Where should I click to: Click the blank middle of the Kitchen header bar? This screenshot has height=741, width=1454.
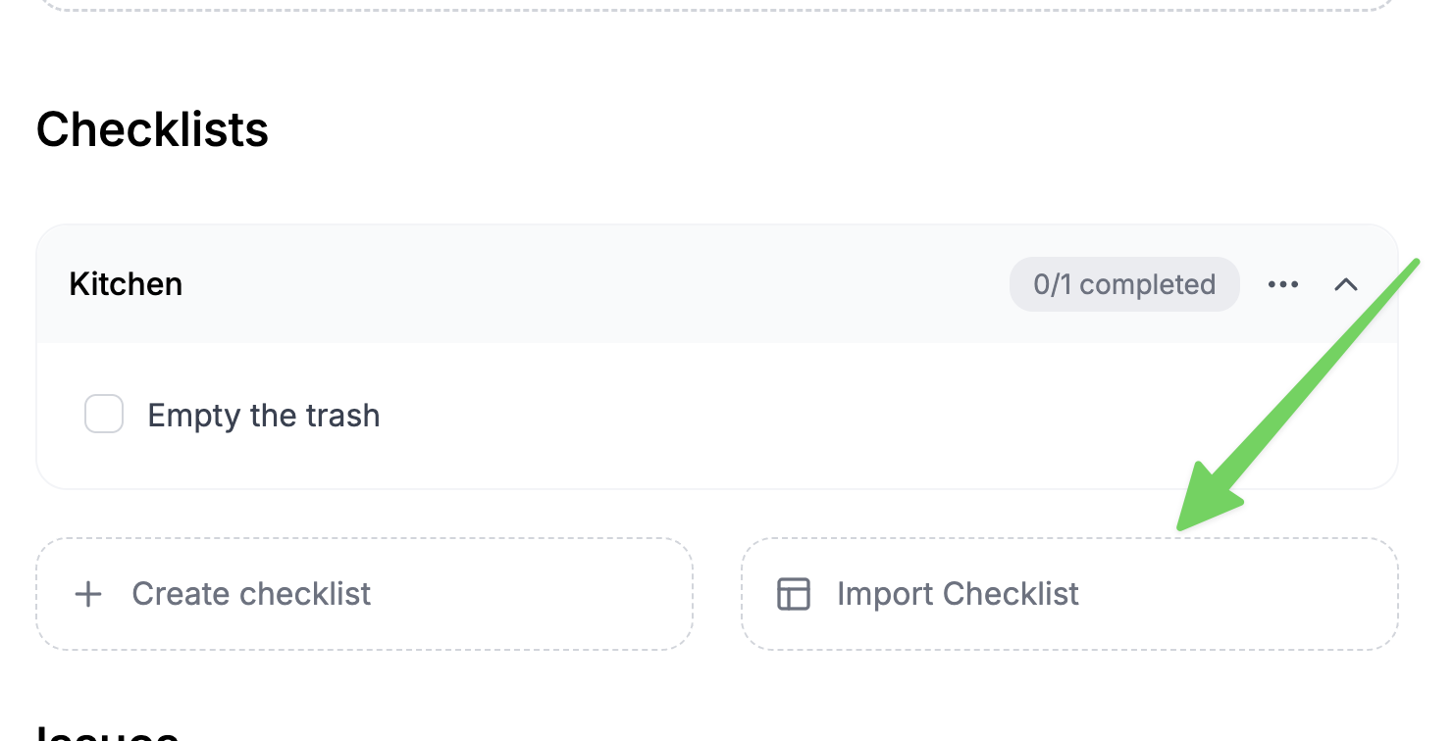click(x=589, y=284)
